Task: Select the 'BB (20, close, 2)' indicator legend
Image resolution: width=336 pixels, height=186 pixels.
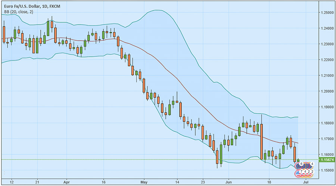Action: 19,12
